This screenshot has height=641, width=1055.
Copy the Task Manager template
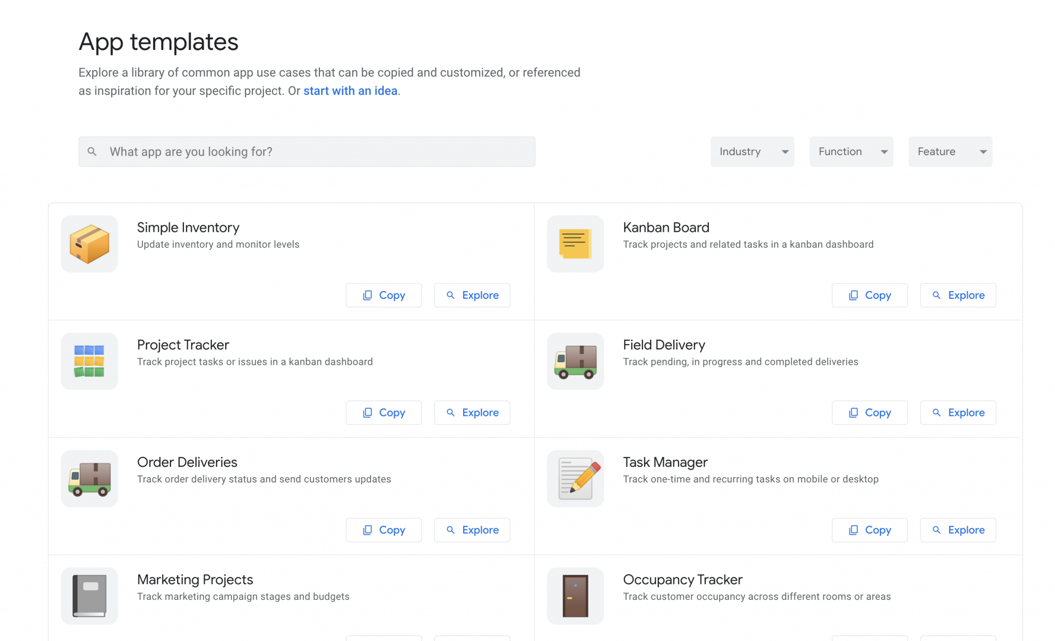click(870, 530)
